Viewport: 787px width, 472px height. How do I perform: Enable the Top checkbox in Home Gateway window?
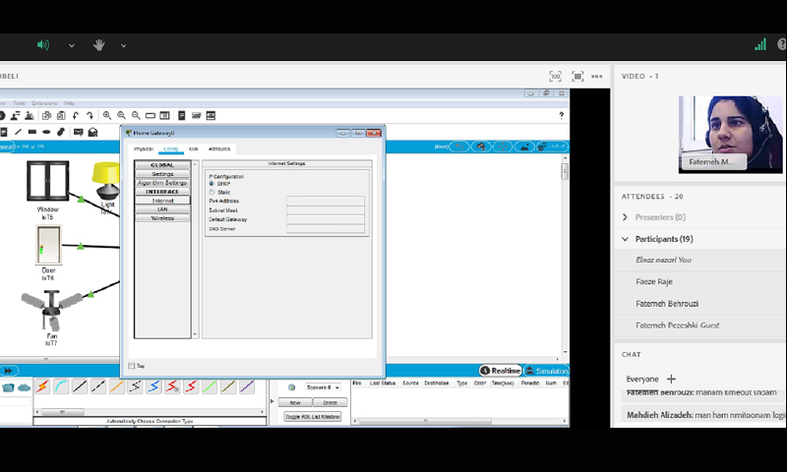(x=133, y=366)
